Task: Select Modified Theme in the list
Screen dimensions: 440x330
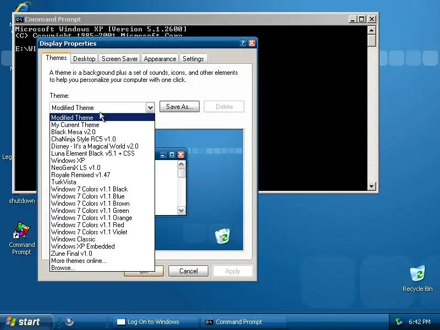Action: coord(102,118)
